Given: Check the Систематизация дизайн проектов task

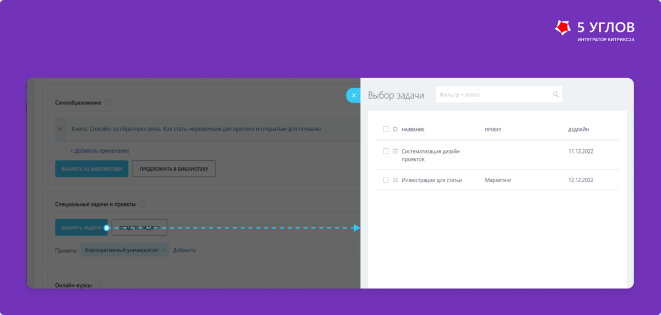Looking at the screenshot, I should coord(386,151).
